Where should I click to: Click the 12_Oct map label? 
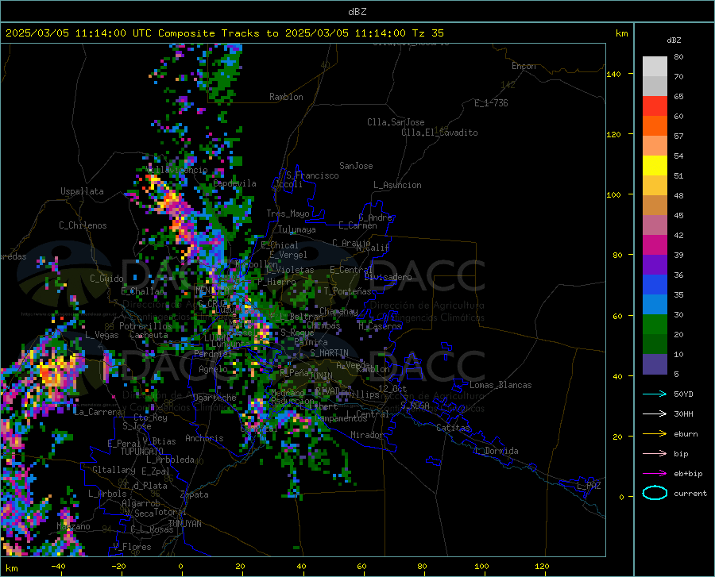(392, 388)
